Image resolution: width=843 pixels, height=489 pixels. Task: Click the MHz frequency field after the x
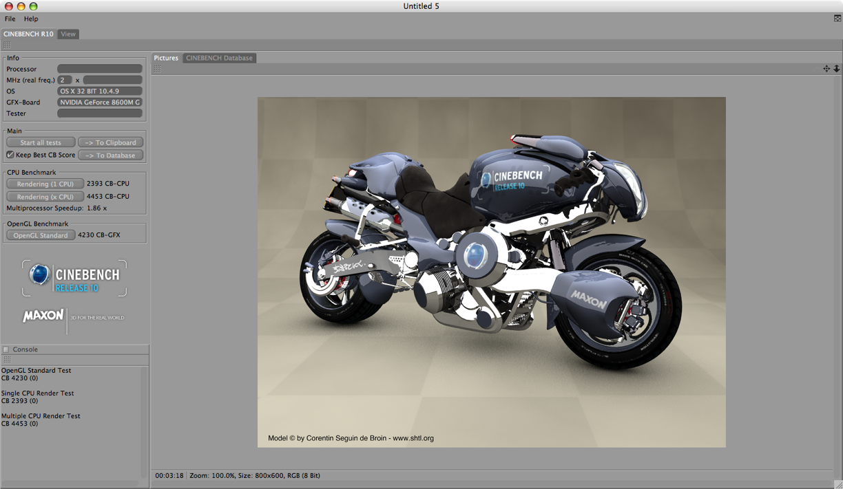(x=112, y=80)
